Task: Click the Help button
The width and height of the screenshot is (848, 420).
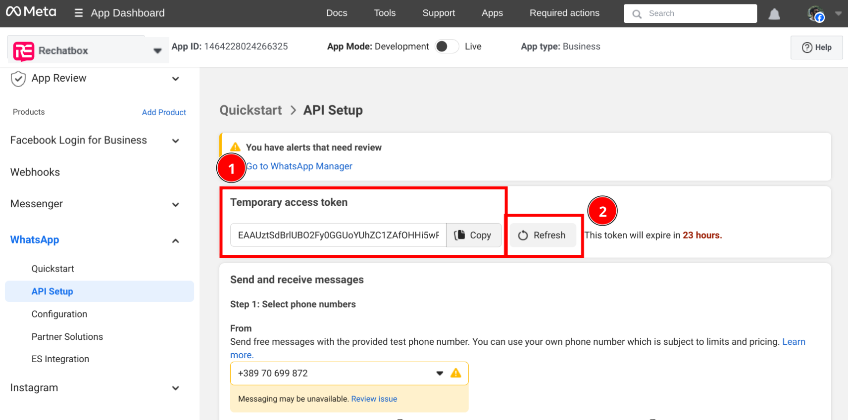Action: point(816,47)
